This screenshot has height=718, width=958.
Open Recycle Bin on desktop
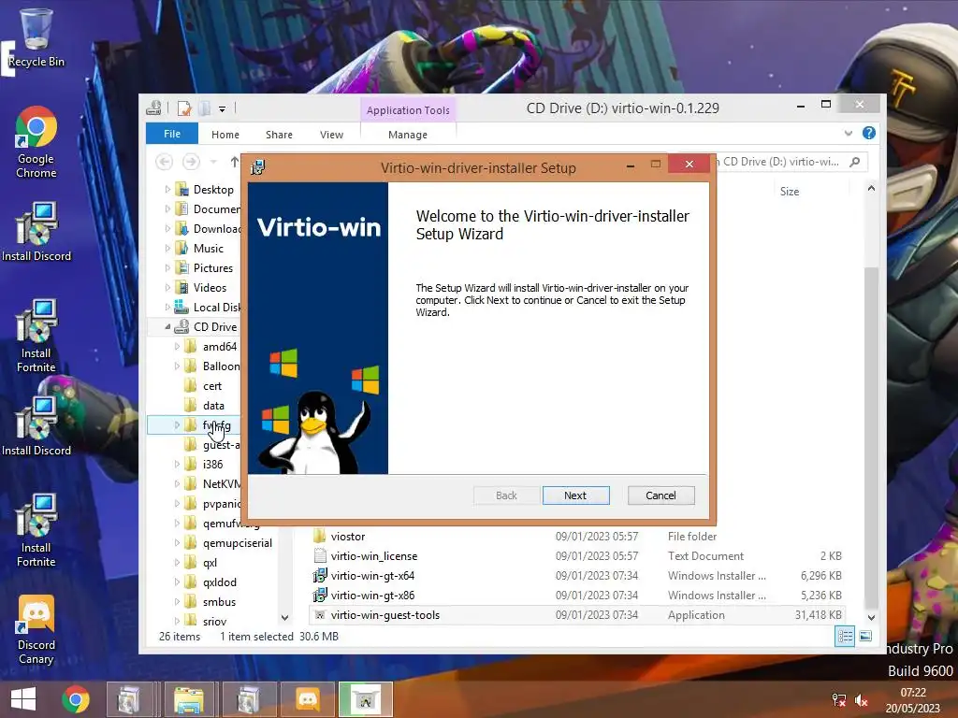coord(36,37)
